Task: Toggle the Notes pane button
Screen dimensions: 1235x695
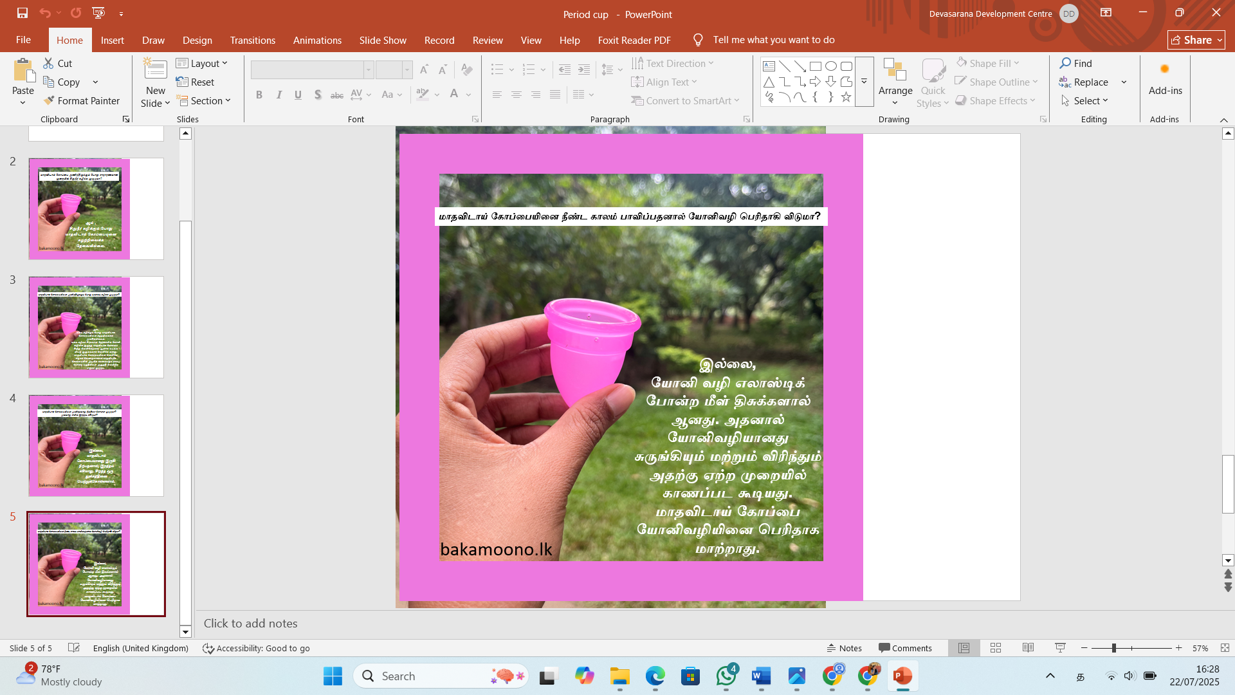Action: 845,648
